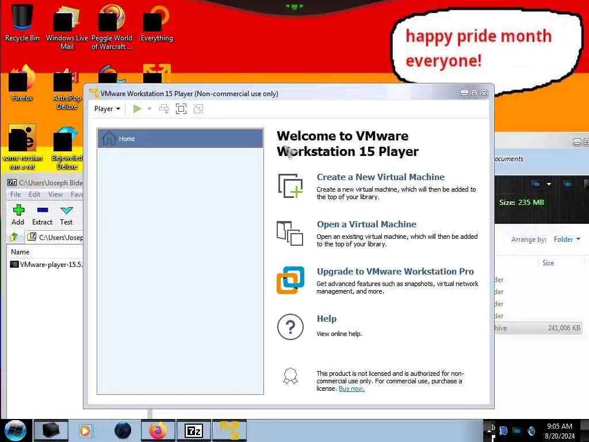The width and height of the screenshot is (589, 442).
Task: Open Recycle Bin on the desktop
Action: coord(22,22)
